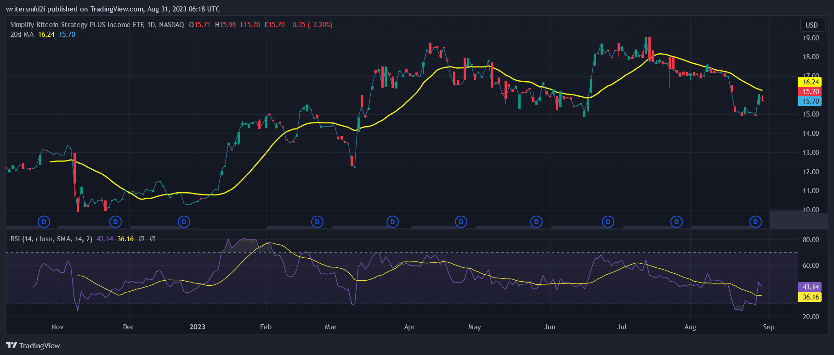Click the purple 43.14 RSI value label

pyautogui.click(x=811, y=287)
